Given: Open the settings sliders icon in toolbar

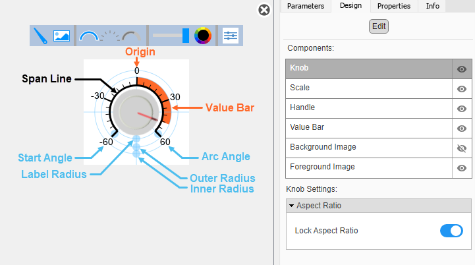Looking at the screenshot, I should pyautogui.click(x=231, y=35).
